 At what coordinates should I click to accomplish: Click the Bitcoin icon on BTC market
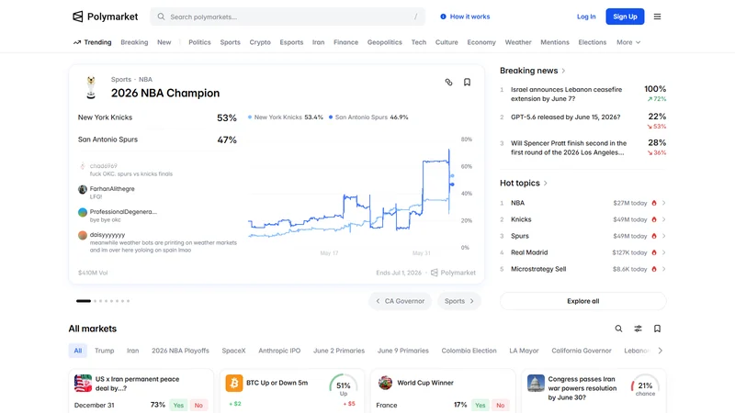[x=234, y=383]
